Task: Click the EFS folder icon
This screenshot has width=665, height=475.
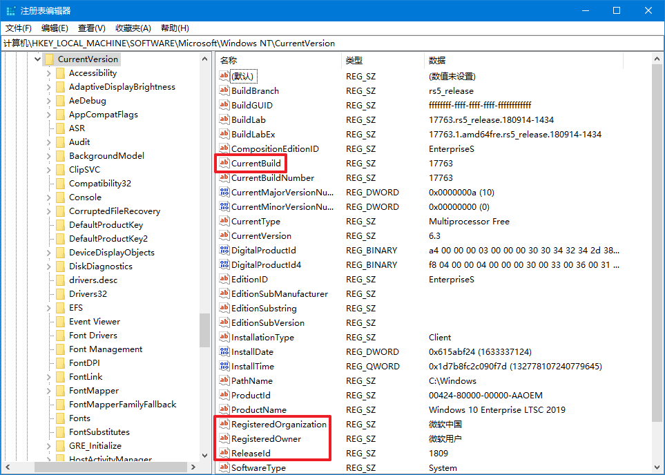Action: pos(61,307)
